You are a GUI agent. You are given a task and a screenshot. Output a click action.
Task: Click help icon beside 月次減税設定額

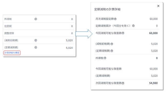pyautogui.click(x=115, y=19)
